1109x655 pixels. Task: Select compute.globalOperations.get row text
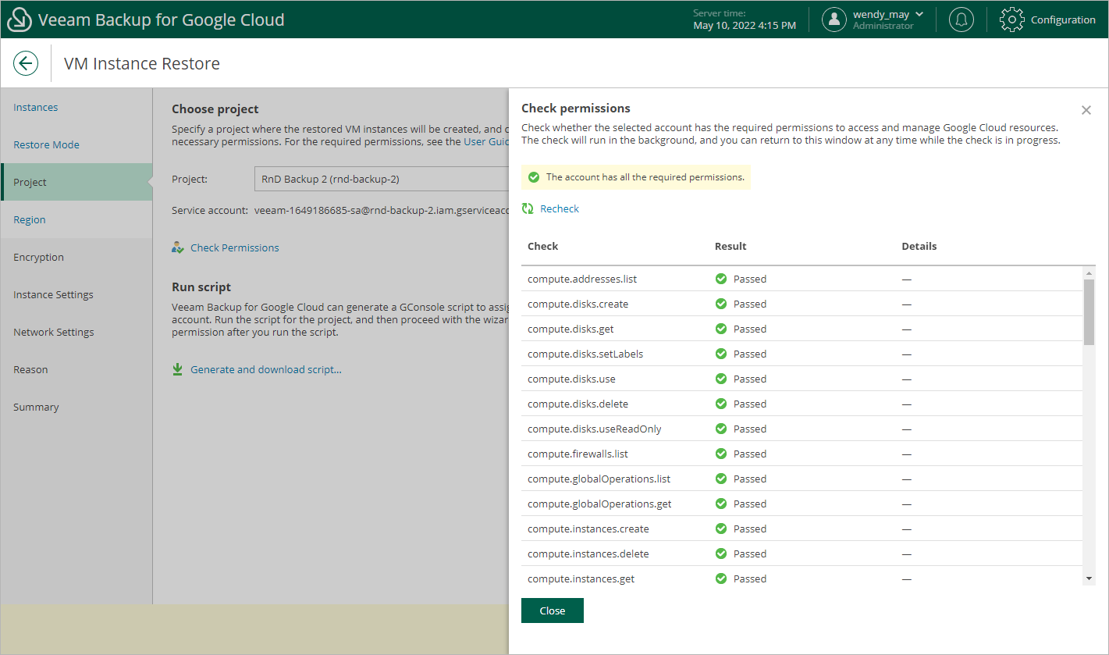coord(599,504)
